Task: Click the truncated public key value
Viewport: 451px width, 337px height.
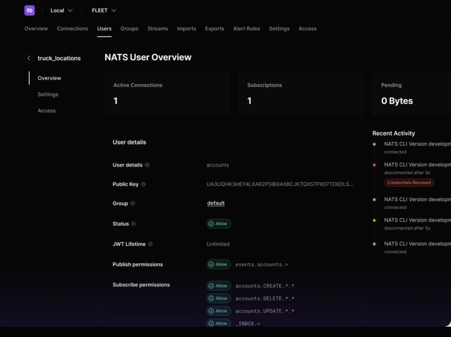Action: 280,184
